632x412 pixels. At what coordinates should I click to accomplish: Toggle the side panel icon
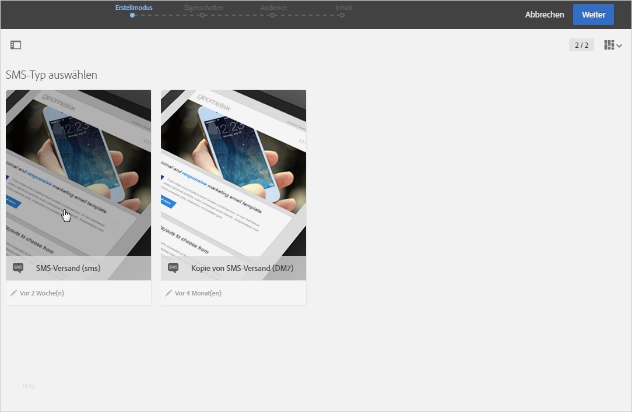[16, 45]
